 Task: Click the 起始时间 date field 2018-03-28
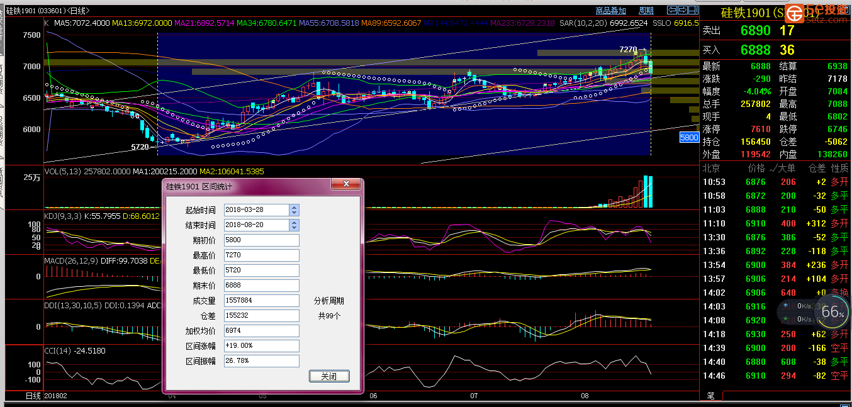[x=257, y=210]
